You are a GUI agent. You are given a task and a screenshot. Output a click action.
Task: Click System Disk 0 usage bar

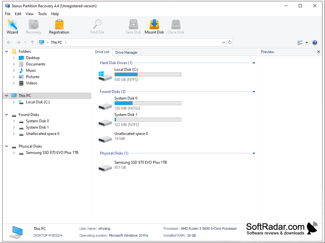tap(148, 103)
